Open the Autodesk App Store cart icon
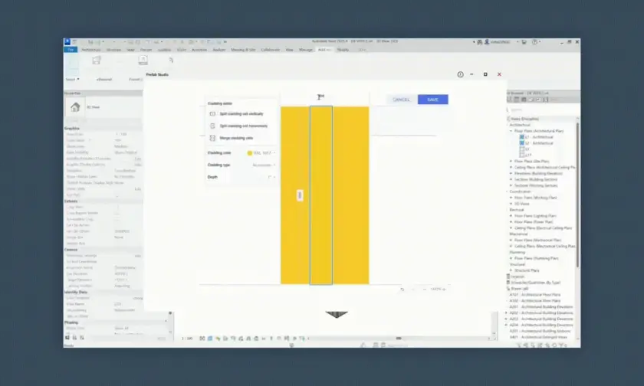This screenshot has height=386, width=644. 524,42
